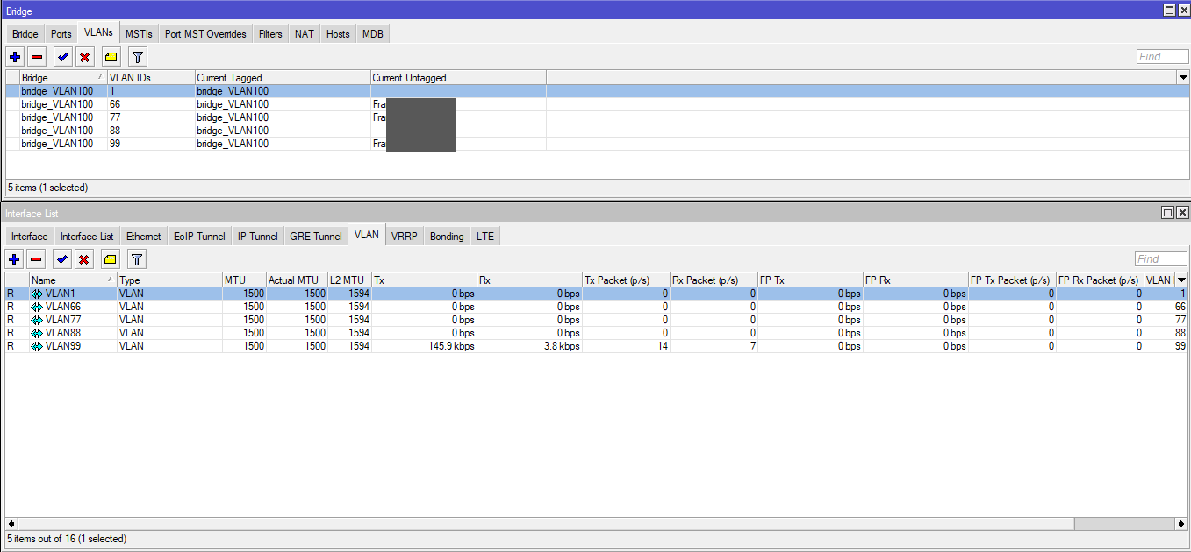Screen dimensions: 1191x552
Task: Select bridge row with VLAN ID 88
Action: tap(598, 131)
